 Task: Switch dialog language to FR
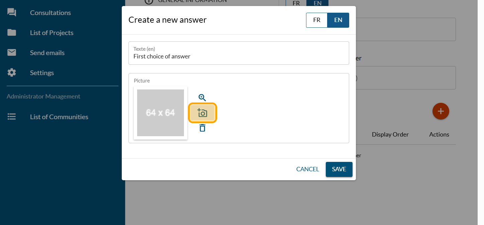pyautogui.click(x=316, y=20)
